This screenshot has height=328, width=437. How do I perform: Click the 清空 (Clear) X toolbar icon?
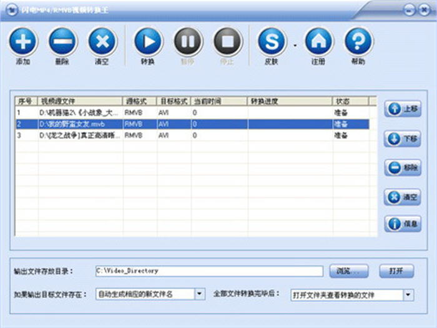click(102, 42)
